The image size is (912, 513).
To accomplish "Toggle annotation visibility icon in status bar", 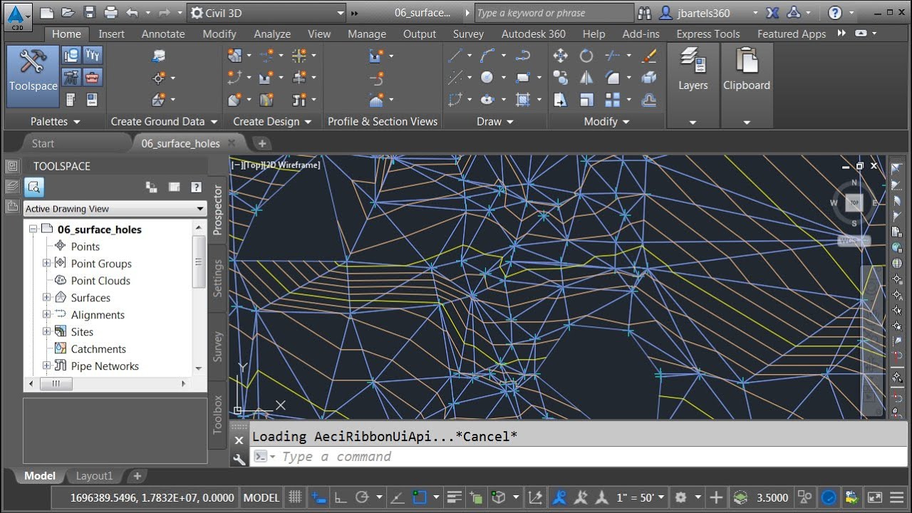I will click(x=560, y=497).
